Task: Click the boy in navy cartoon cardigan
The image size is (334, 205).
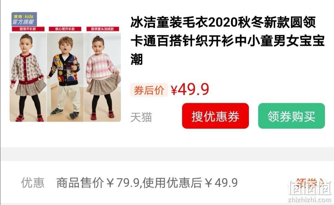Action: [x=65, y=78]
